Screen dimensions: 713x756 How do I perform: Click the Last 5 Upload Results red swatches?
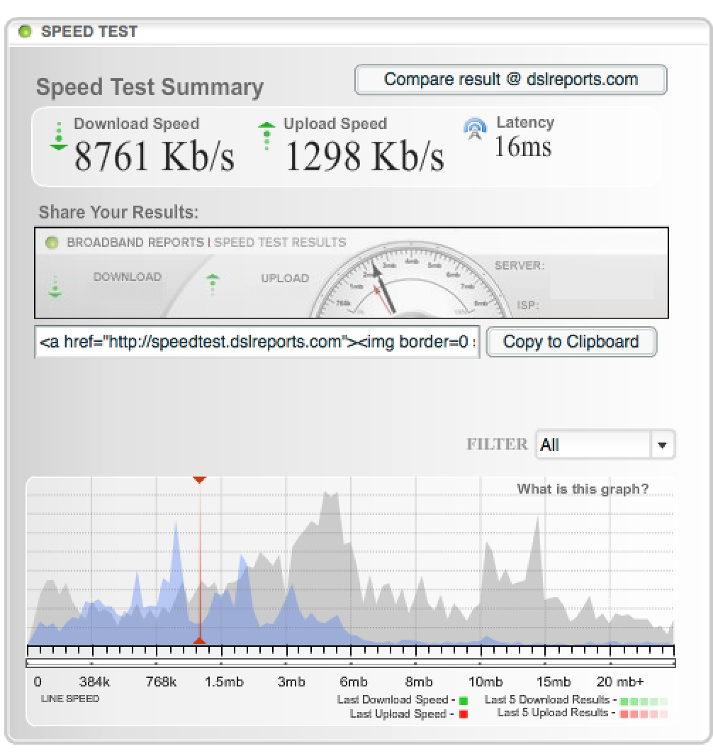tap(644, 713)
